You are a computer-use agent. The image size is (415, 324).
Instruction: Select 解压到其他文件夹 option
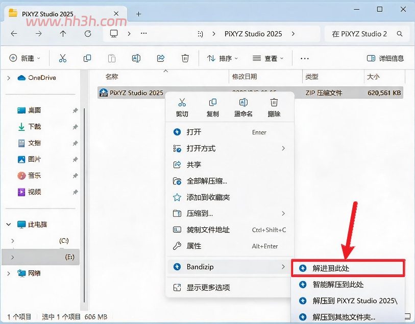(x=348, y=317)
